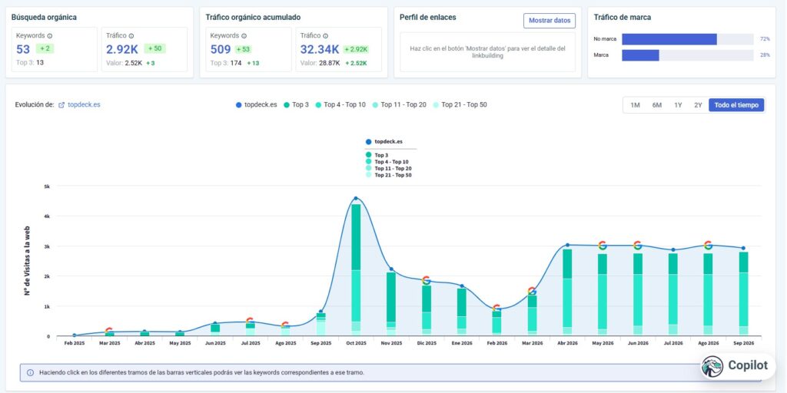Click the +50 traffic change badge

154,48
